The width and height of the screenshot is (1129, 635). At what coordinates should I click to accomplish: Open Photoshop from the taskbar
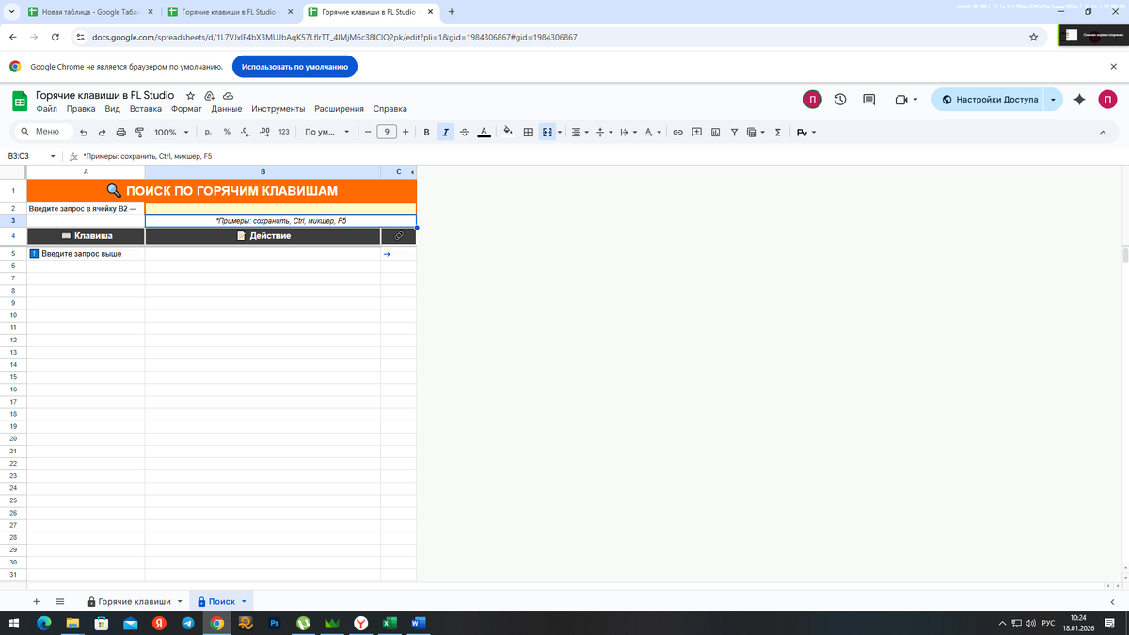(275, 623)
